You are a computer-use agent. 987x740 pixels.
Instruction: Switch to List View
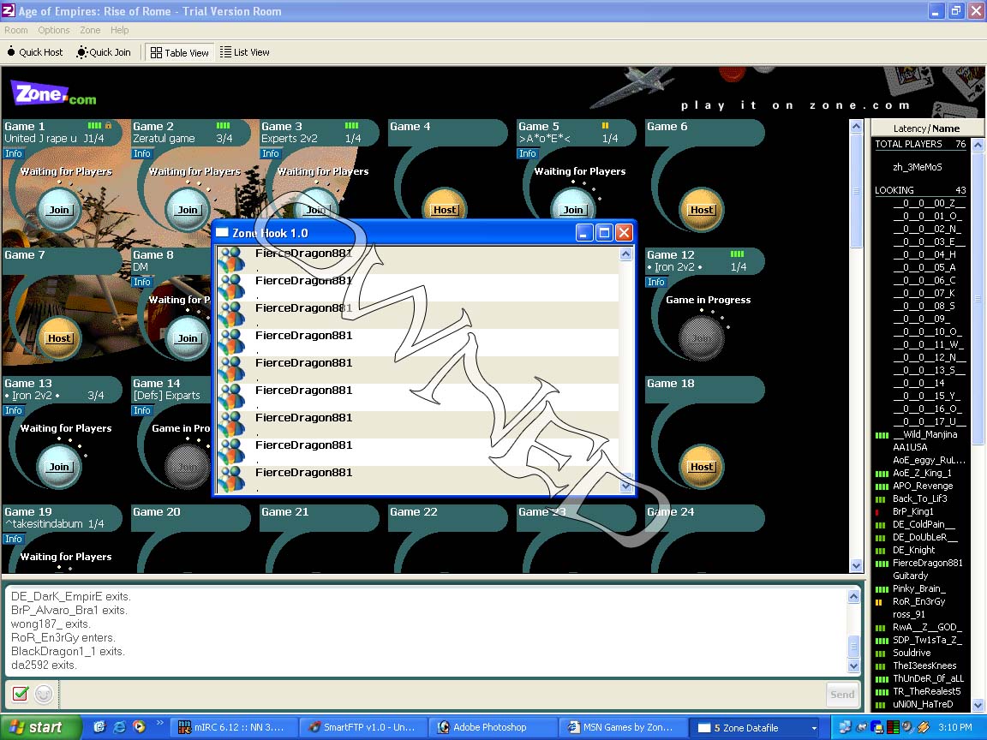tap(245, 52)
